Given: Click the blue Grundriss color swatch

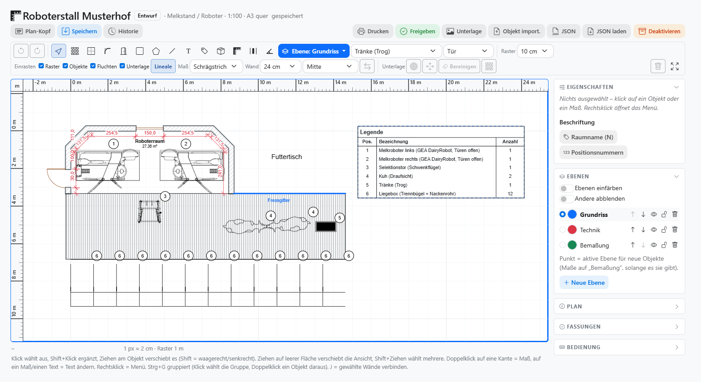Looking at the screenshot, I should (572, 214).
